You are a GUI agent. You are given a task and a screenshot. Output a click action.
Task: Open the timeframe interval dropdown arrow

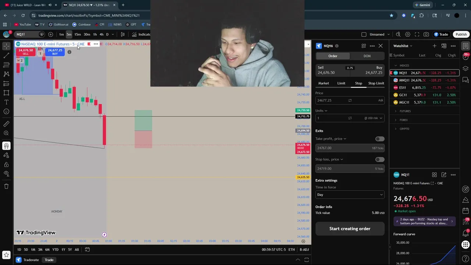(x=113, y=34)
